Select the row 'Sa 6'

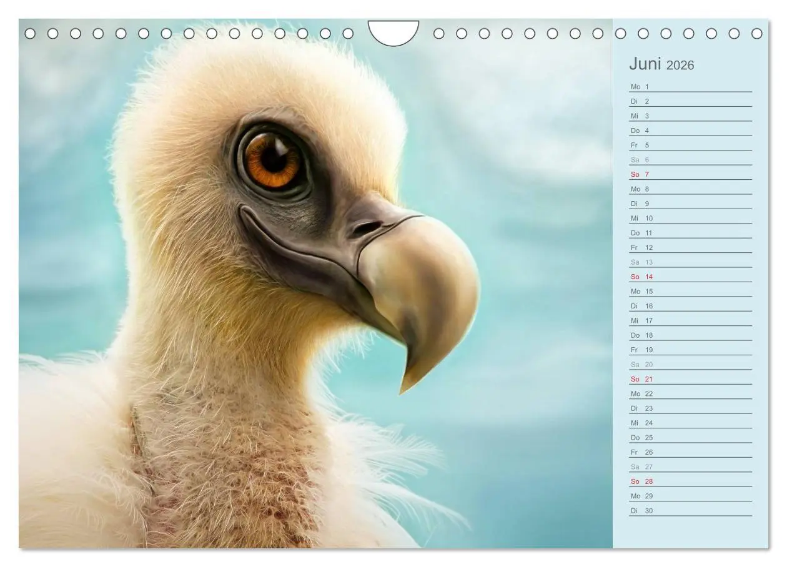(x=690, y=159)
